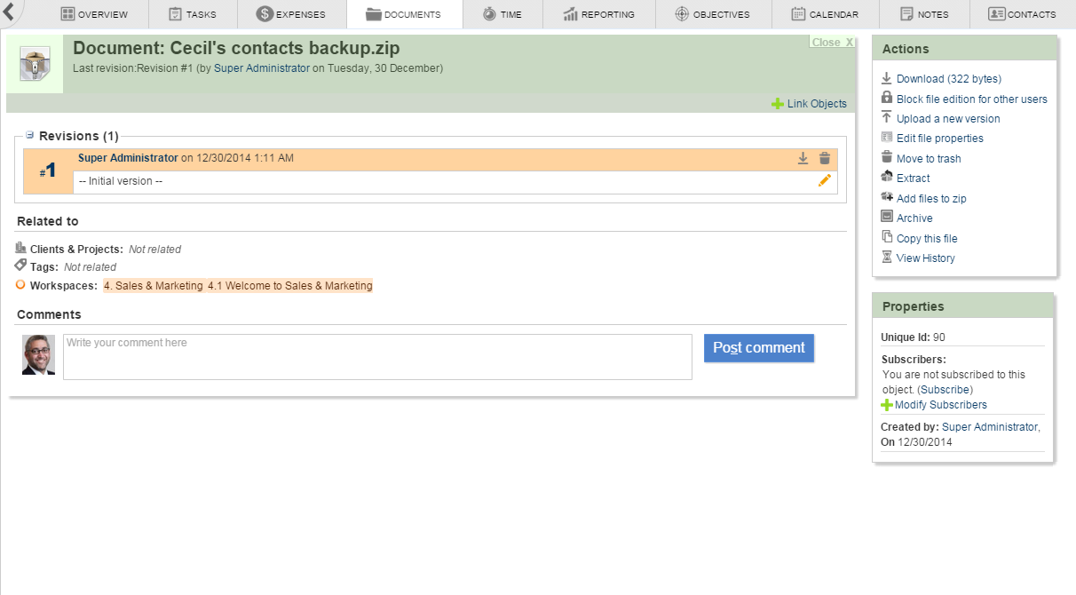Image resolution: width=1076 pixels, height=595 pixels.
Task: Click the Extract action icon
Action: (x=887, y=178)
